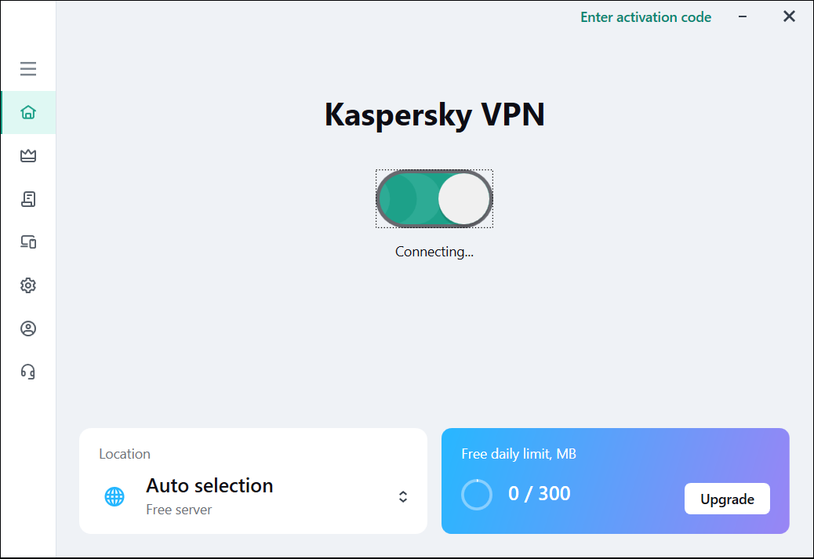Close the Kaspersky VPN window
This screenshot has width=814, height=559.
click(x=789, y=16)
